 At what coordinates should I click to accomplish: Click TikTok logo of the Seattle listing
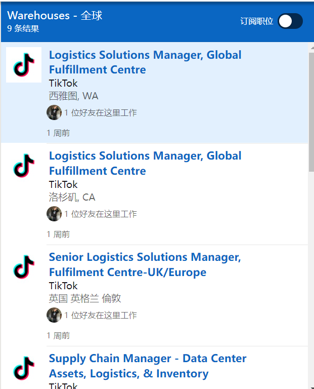[24, 65]
